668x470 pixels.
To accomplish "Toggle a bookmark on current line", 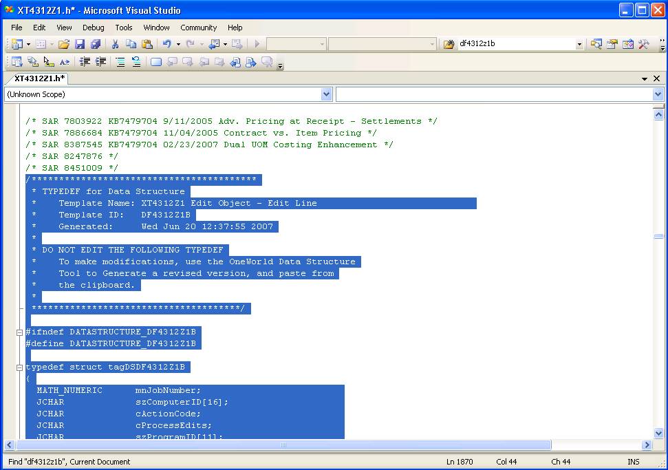I will 156,62.
